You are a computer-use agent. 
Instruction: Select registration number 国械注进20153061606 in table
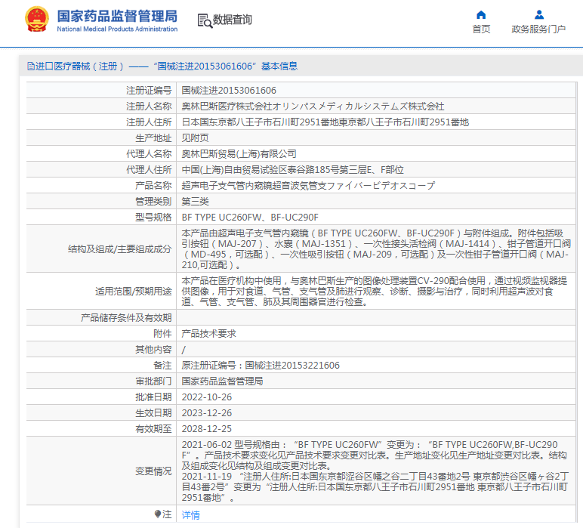click(229, 91)
